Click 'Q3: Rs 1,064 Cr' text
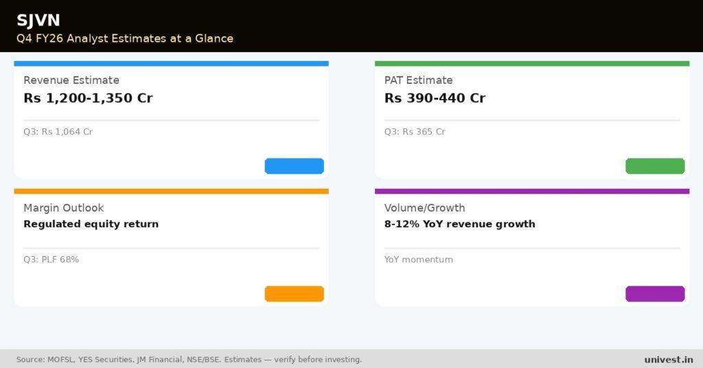This screenshot has height=368, width=703. [58, 132]
